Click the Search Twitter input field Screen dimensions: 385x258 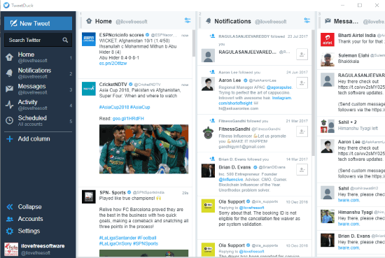coord(38,40)
